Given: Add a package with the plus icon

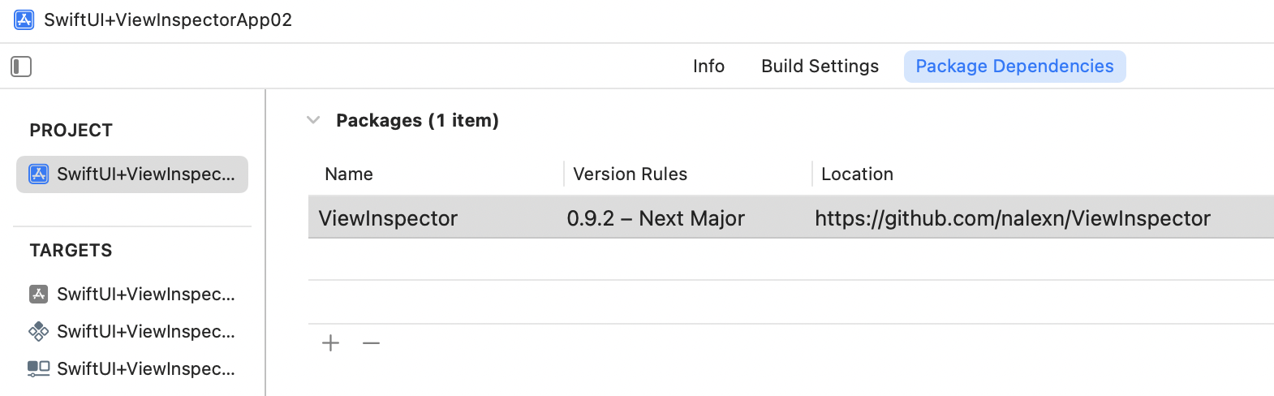Looking at the screenshot, I should pyautogui.click(x=330, y=343).
